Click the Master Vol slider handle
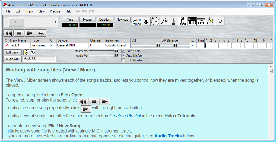Image resolution: width=276 pixels, height=142 pixels. 116,51
